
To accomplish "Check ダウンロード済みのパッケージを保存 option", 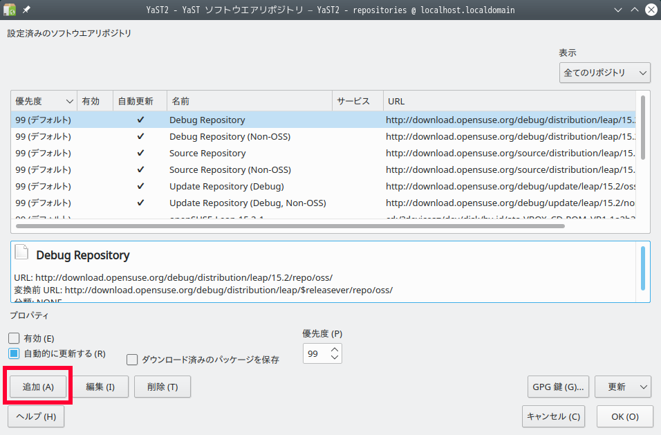I will (132, 360).
